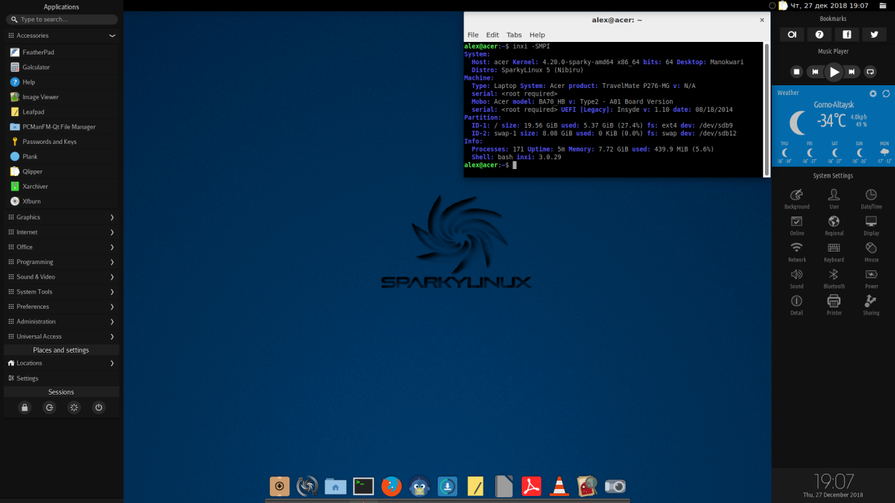Launch VLC media player from the dock

(x=559, y=486)
